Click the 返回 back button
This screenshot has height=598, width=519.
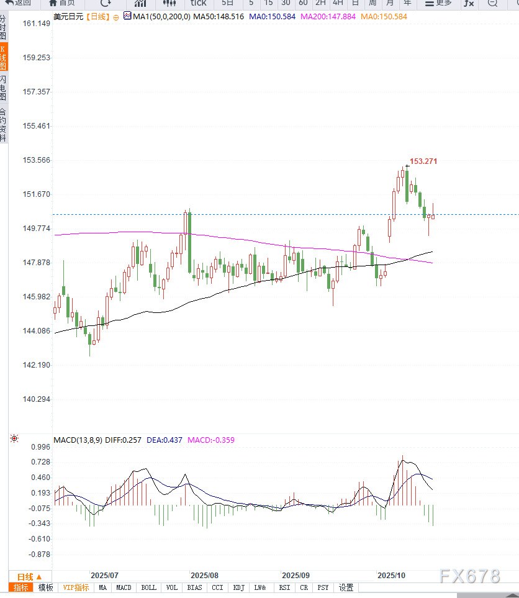tap(19, 3)
